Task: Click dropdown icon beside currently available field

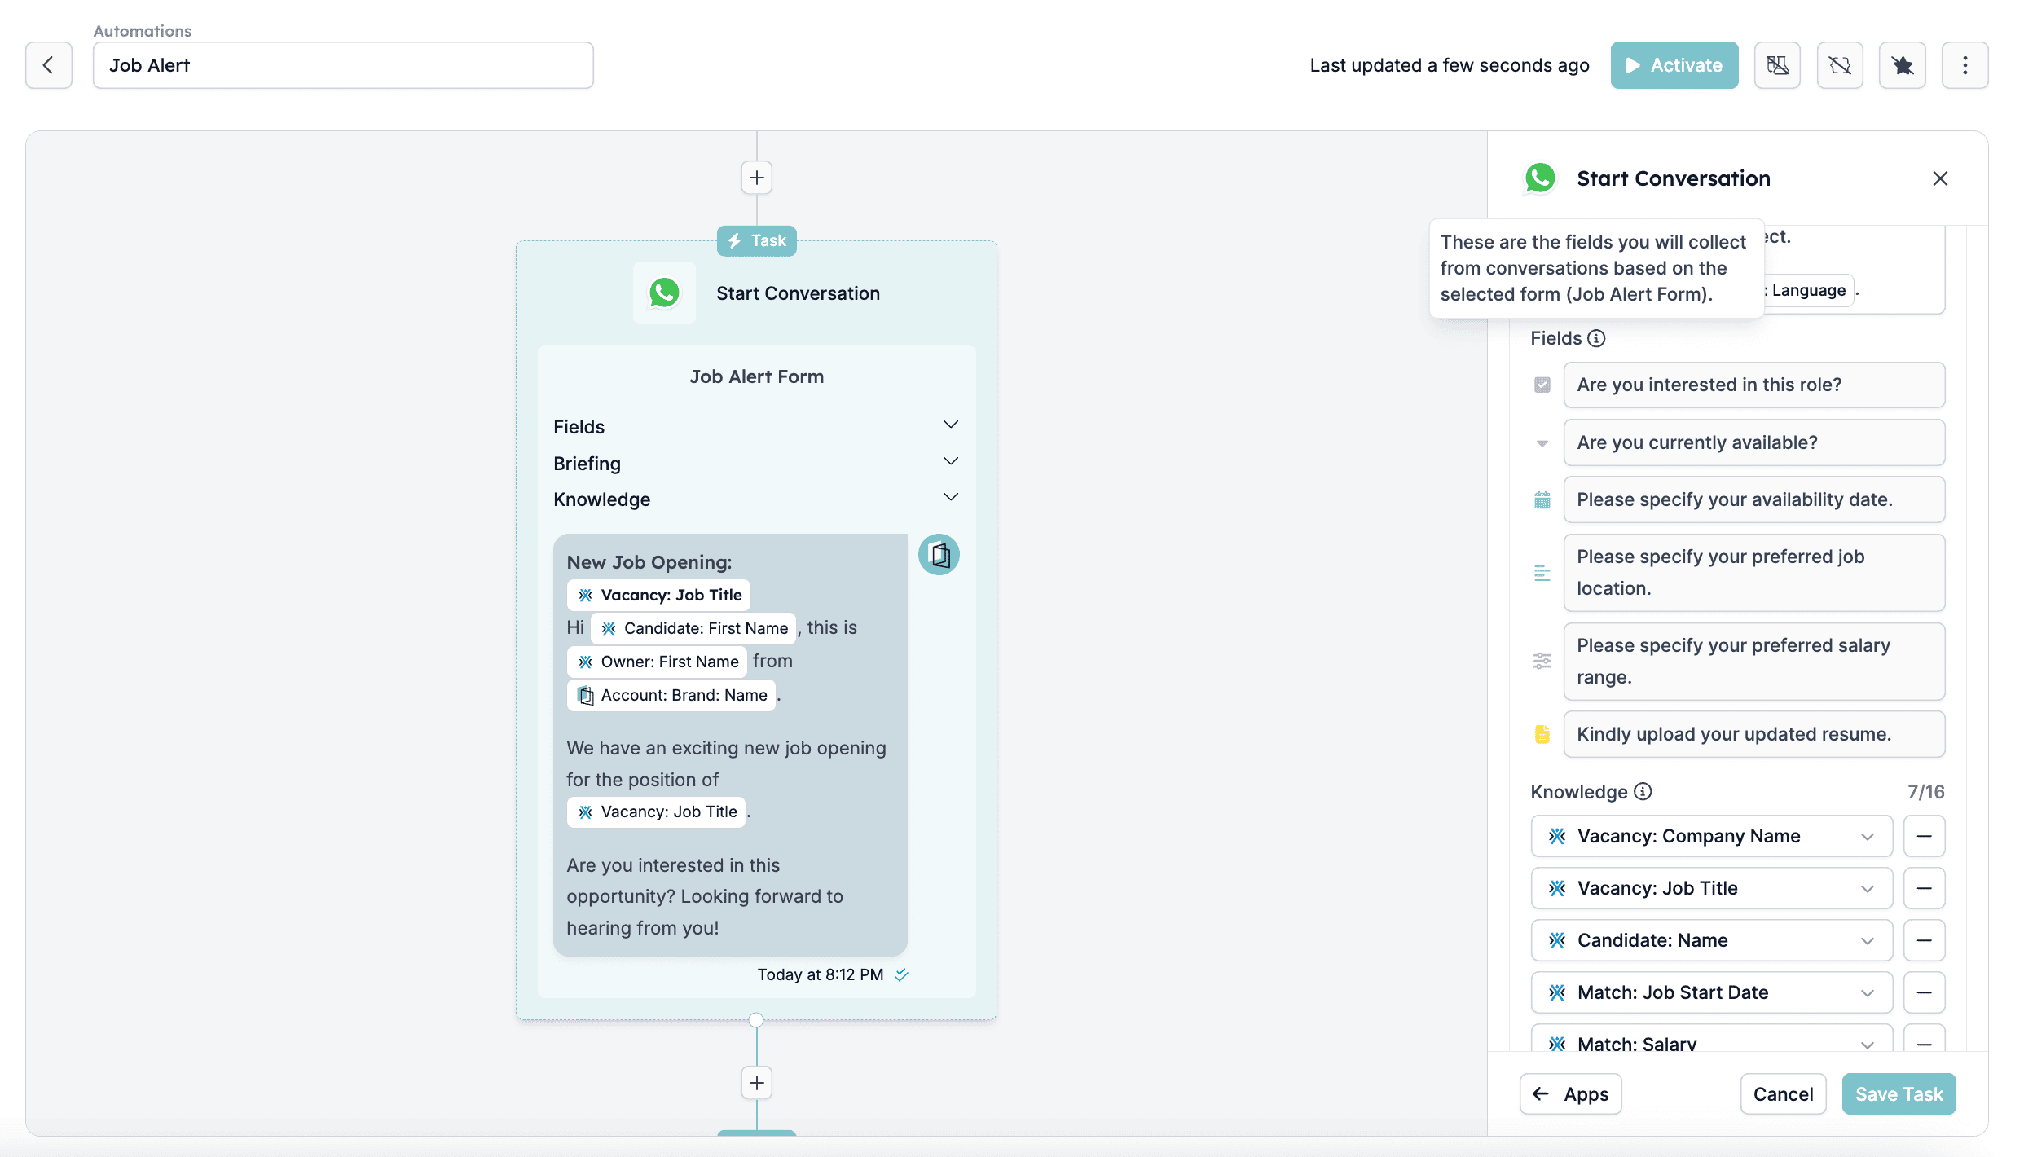Action: click(1542, 443)
